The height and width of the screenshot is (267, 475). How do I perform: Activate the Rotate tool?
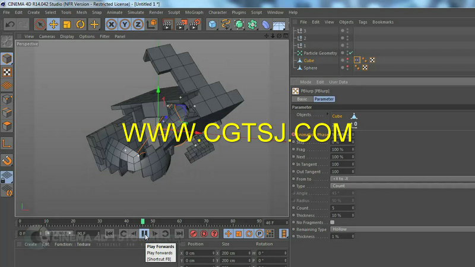pos(80,24)
